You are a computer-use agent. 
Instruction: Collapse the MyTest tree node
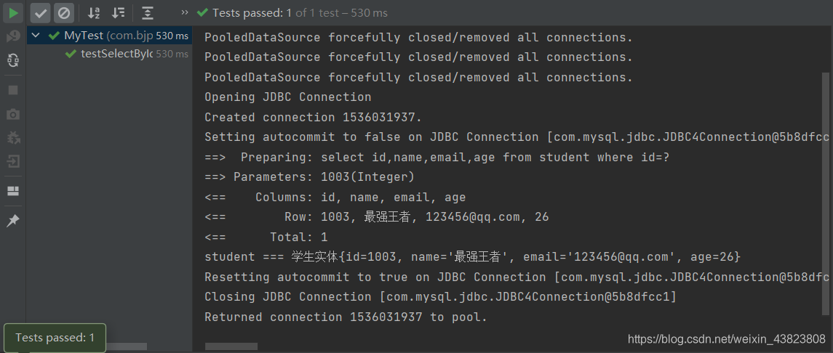point(36,36)
